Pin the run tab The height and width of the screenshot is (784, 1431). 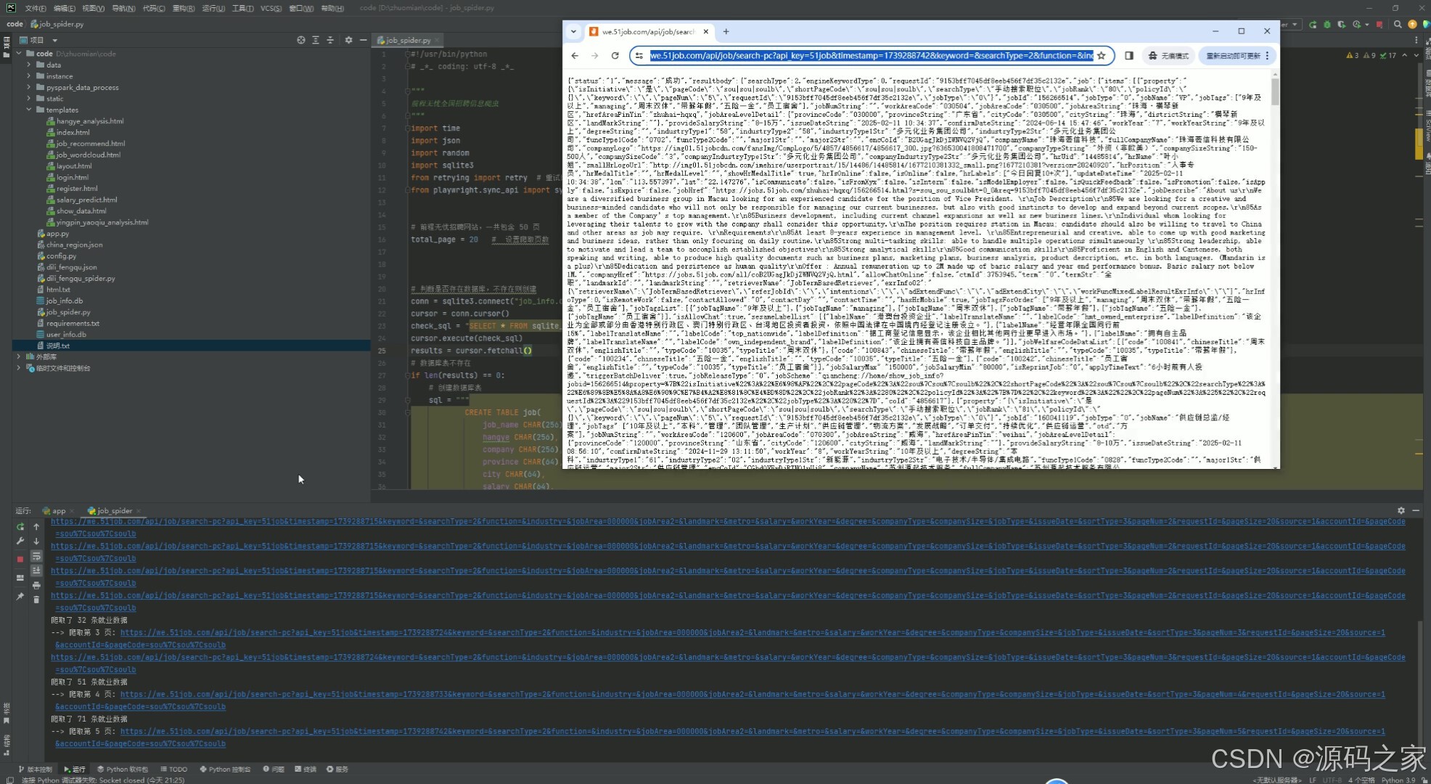(20, 597)
